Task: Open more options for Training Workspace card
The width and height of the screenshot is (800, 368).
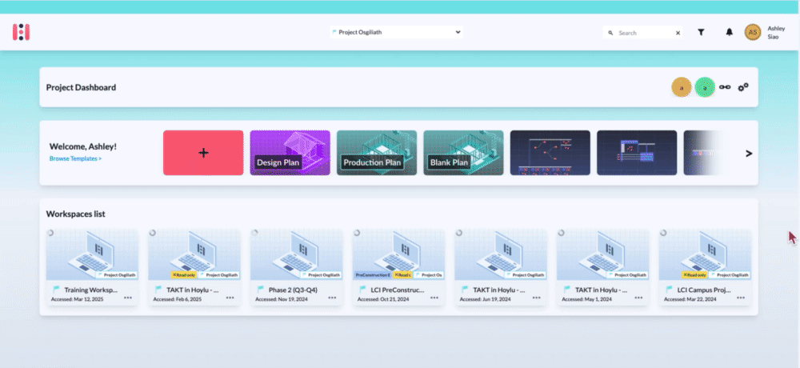Action: tap(127, 298)
